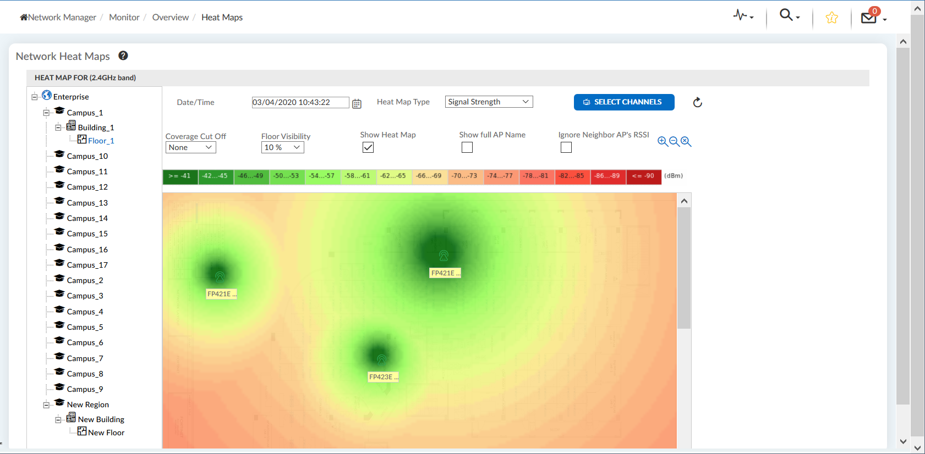Open the Heat Map Type dropdown
925x454 pixels.
click(489, 102)
